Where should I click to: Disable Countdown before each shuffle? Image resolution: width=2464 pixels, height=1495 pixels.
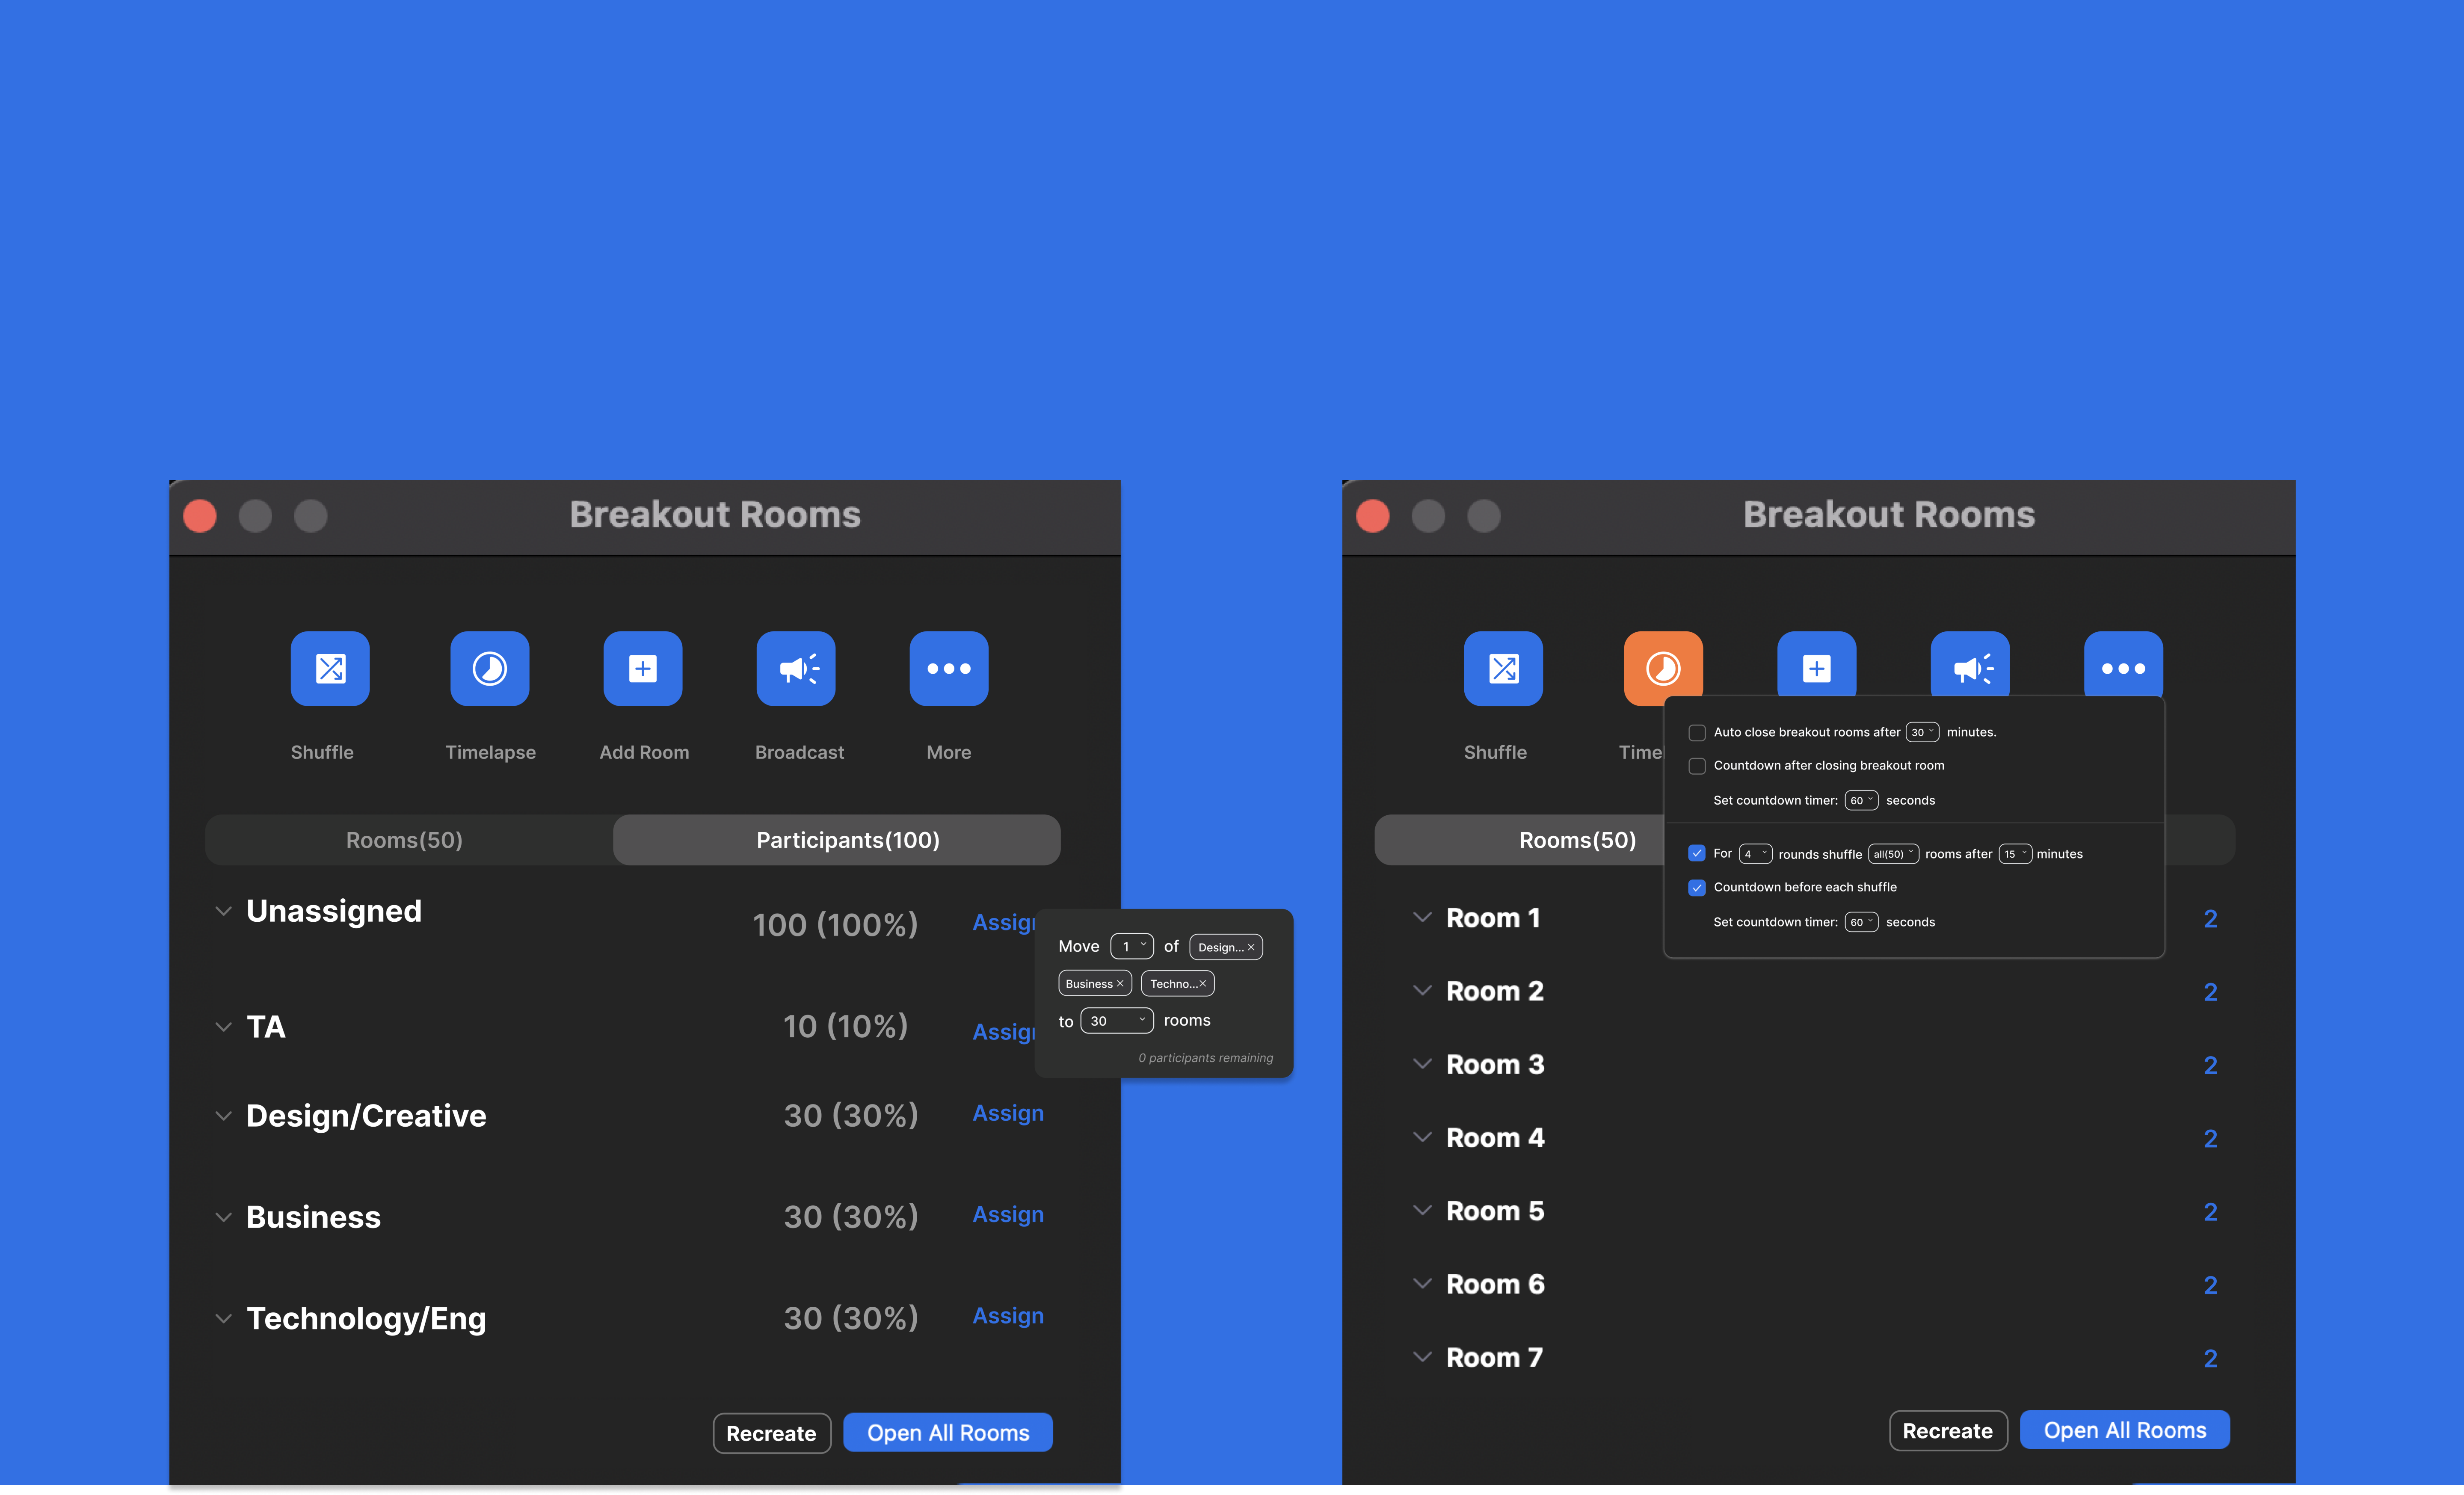[1697, 887]
